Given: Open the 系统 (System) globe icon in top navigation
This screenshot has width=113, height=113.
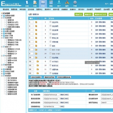Looking at the screenshot, I should point(27,2).
